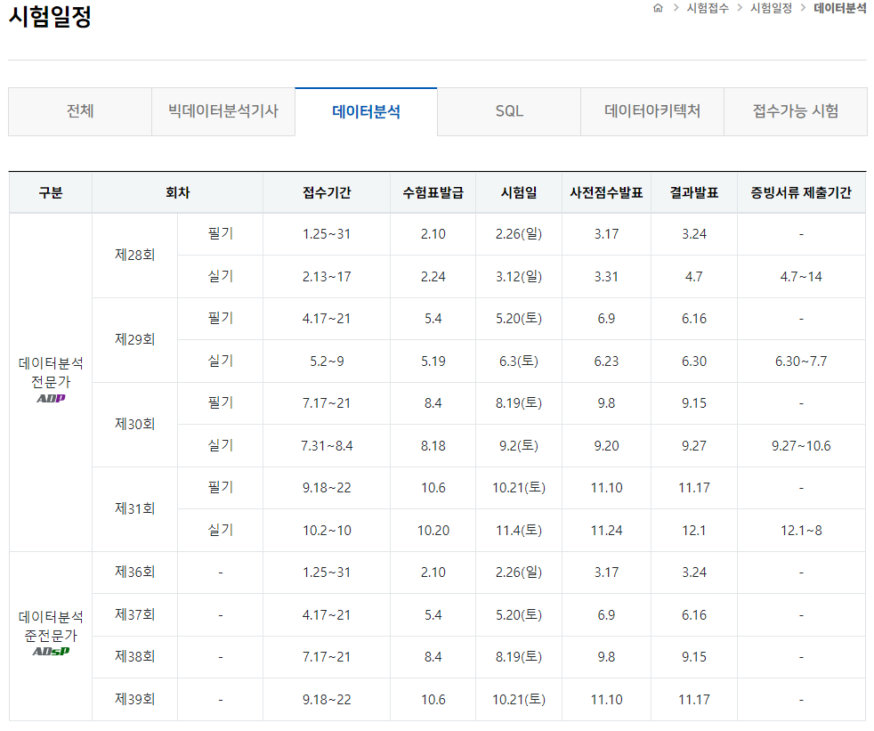This screenshot has height=731, width=874.
Task: Click the 시험일 column header
Action: tap(519, 193)
